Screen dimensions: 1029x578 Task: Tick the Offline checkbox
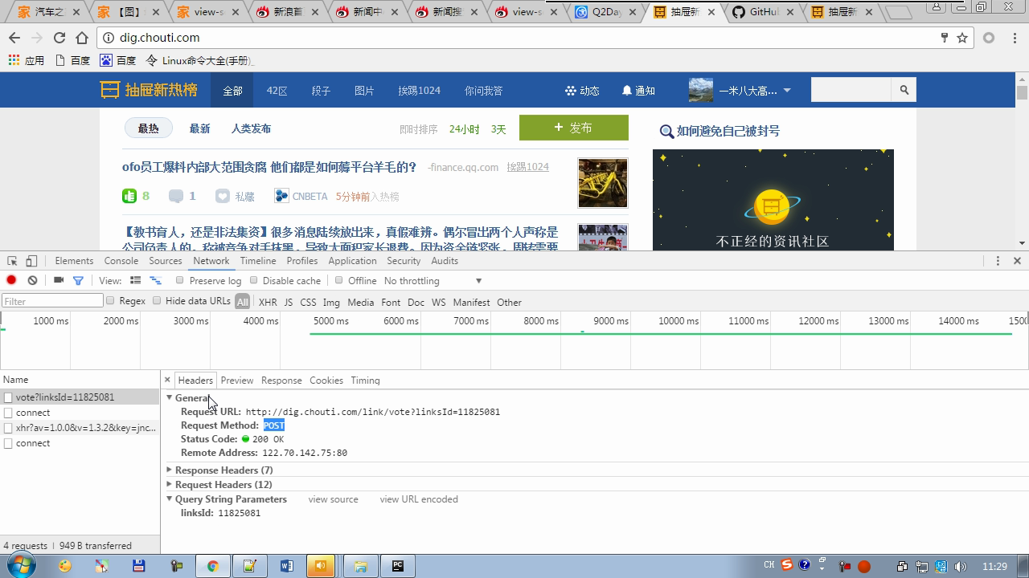click(339, 280)
